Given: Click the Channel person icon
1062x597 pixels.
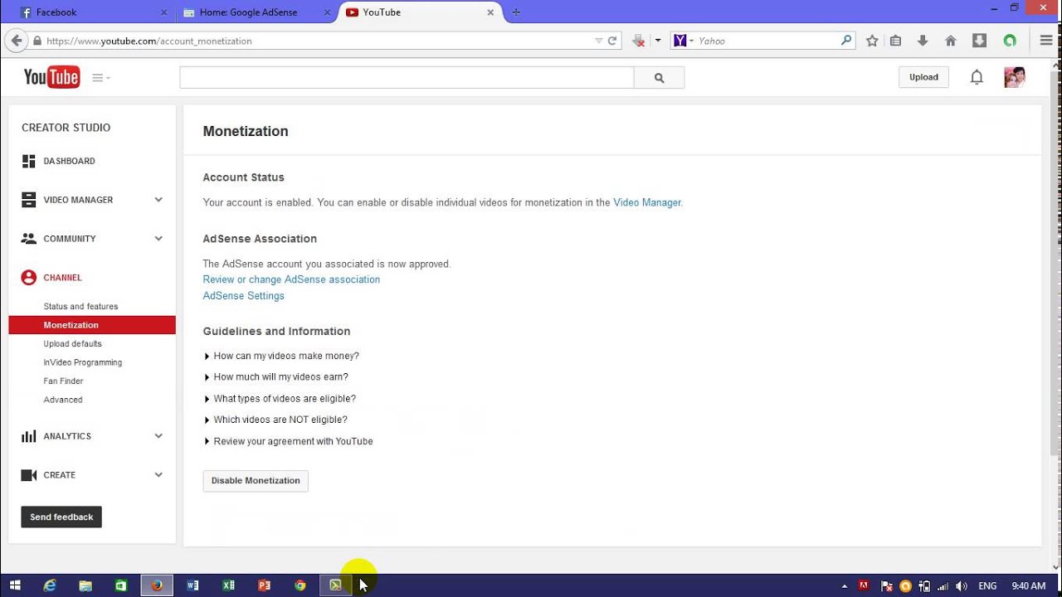Looking at the screenshot, I should [29, 278].
